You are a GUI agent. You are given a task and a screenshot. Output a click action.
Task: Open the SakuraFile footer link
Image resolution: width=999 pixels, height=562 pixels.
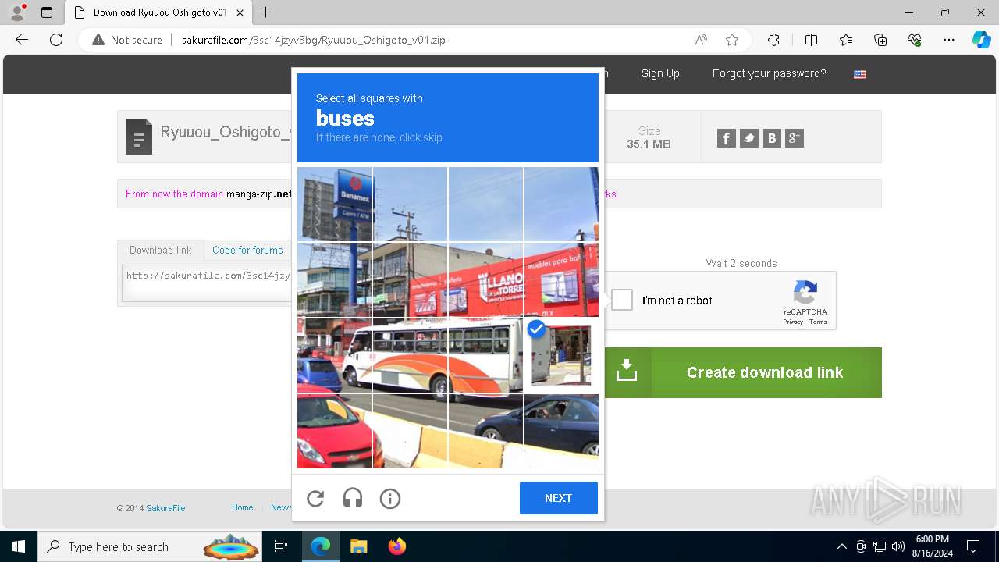point(165,508)
